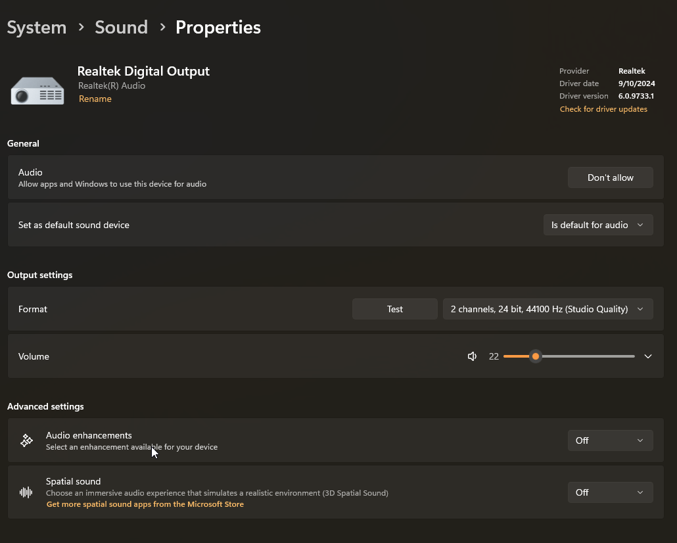
Task: Open Get more spatial sound apps link
Action: [145, 504]
